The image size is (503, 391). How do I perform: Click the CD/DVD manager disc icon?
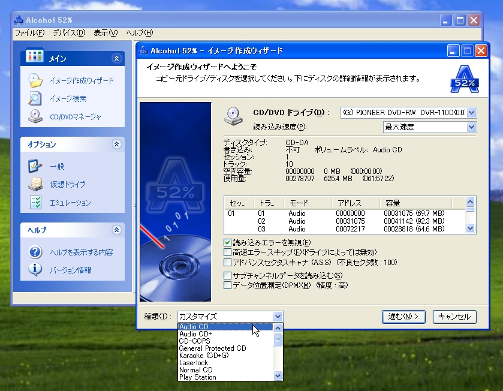click(x=35, y=116)
